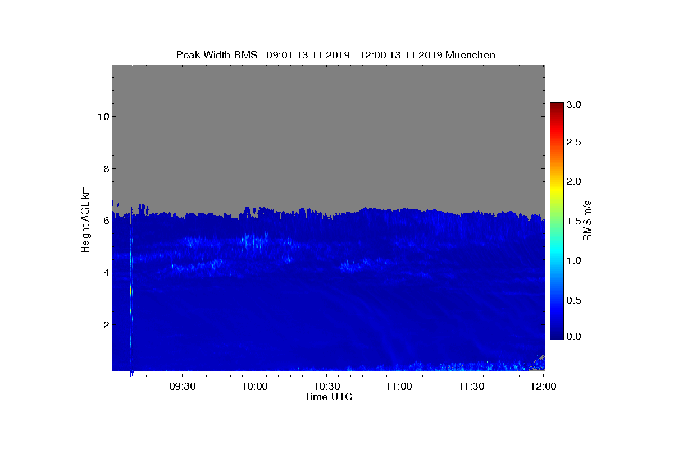Click the 11:30 time tick label
The image size is (674, 449).
(x=471, y=386)
